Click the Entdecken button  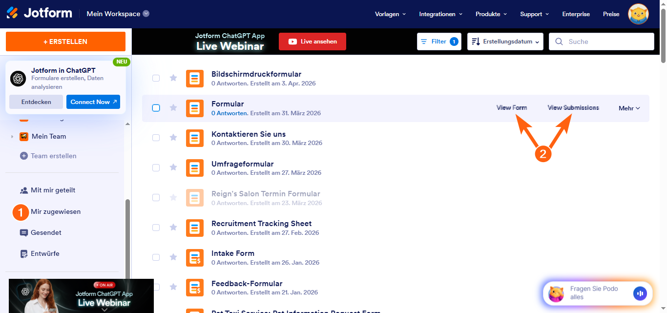click(x=36, y=102)
